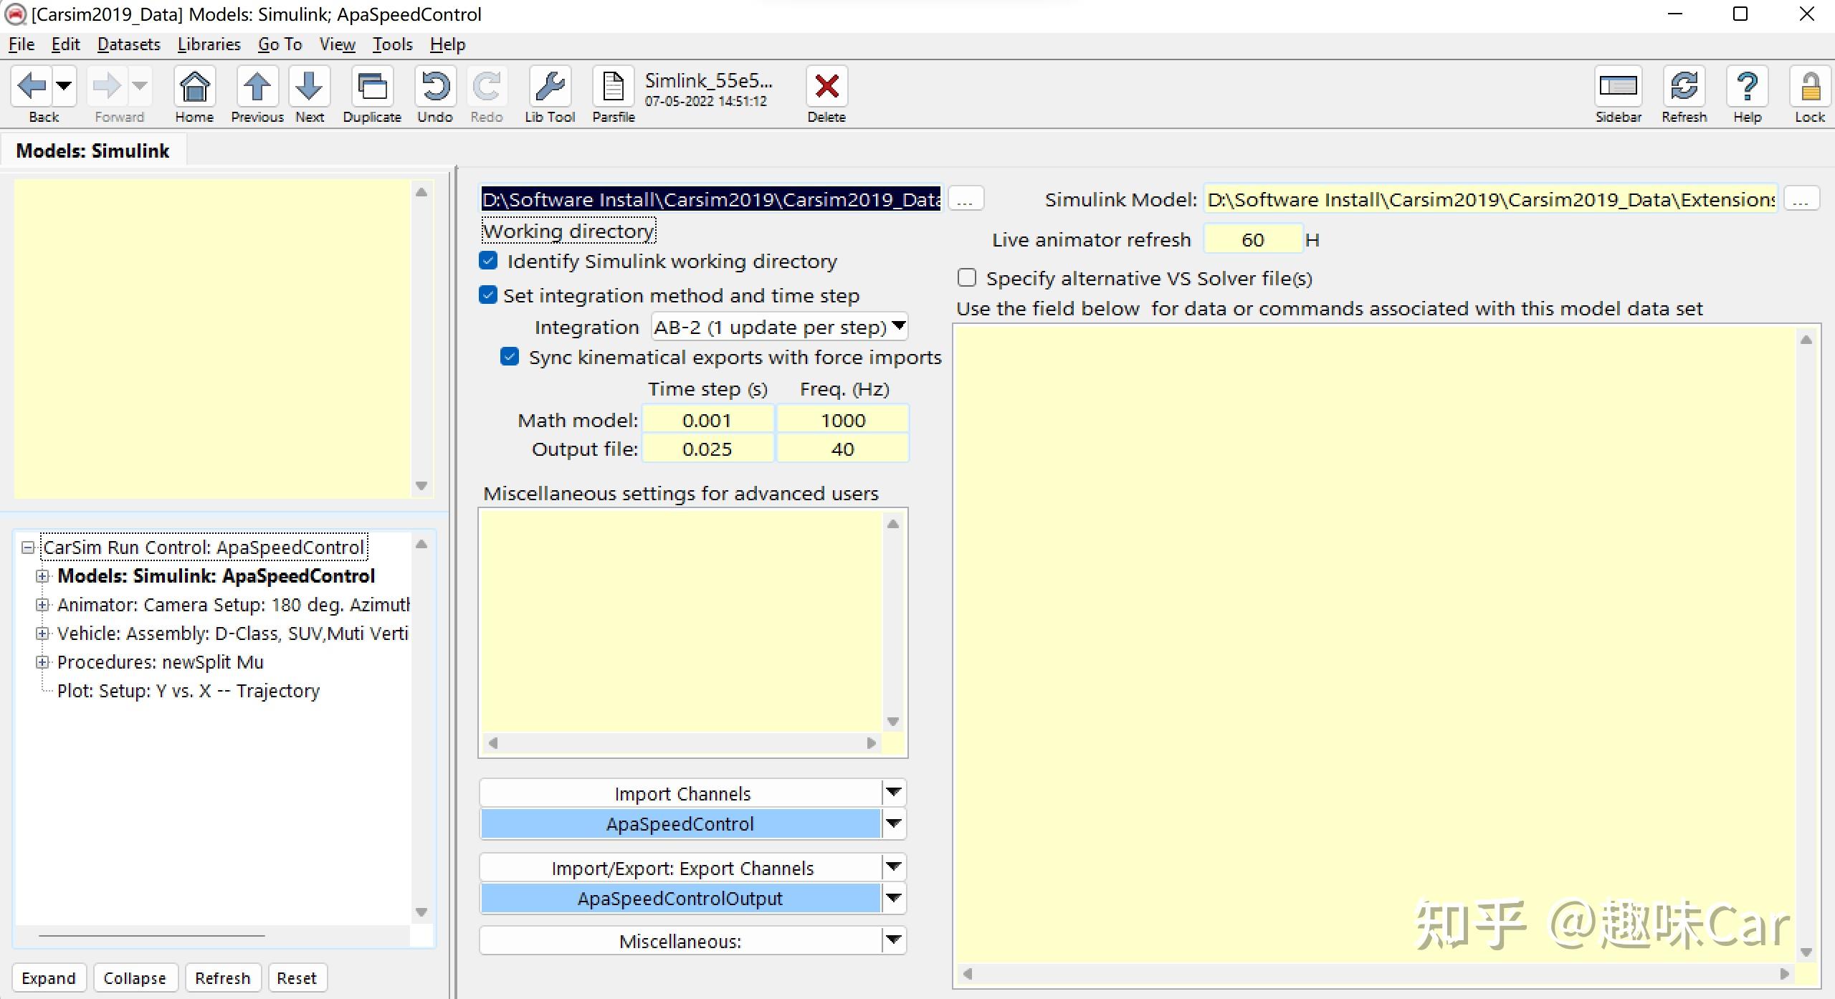This screenshot has height=999, width=1835.
Task: Click the Math model time step field
Action: [707, 420]
